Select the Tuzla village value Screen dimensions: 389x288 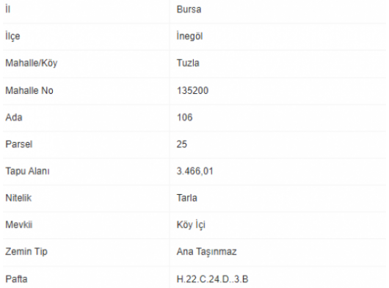click(x=188, y=63)
